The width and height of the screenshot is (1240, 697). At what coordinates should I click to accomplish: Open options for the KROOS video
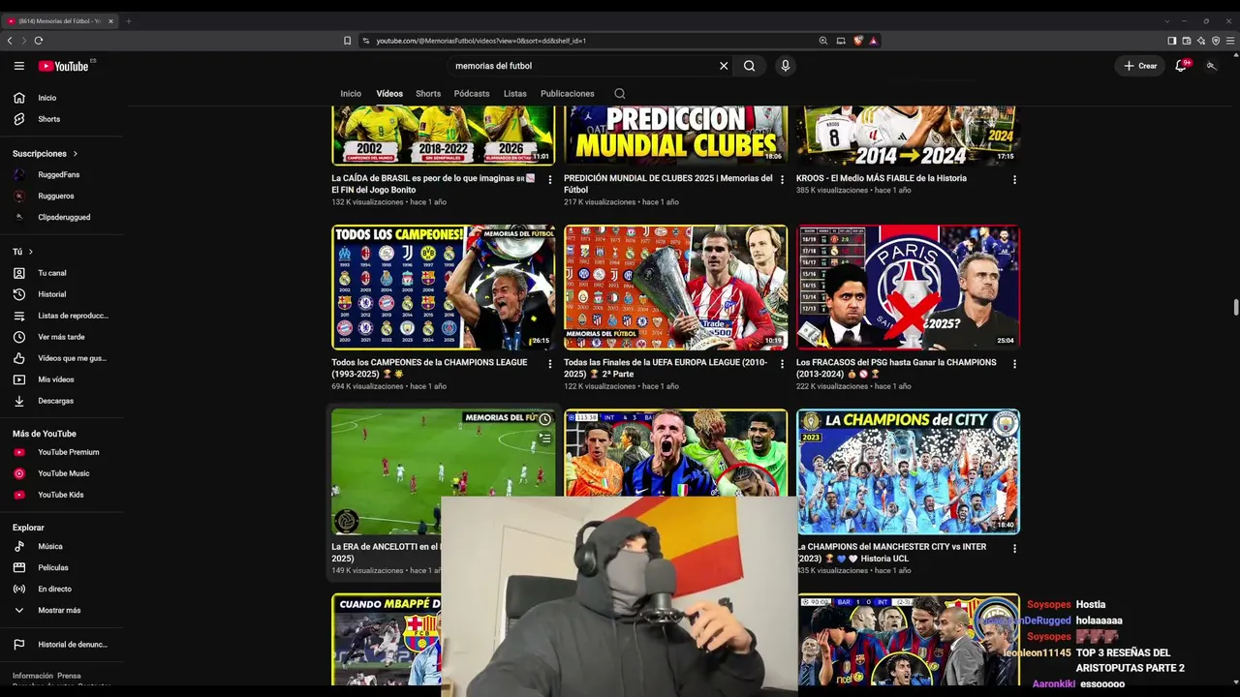[x=1015, y=180]
